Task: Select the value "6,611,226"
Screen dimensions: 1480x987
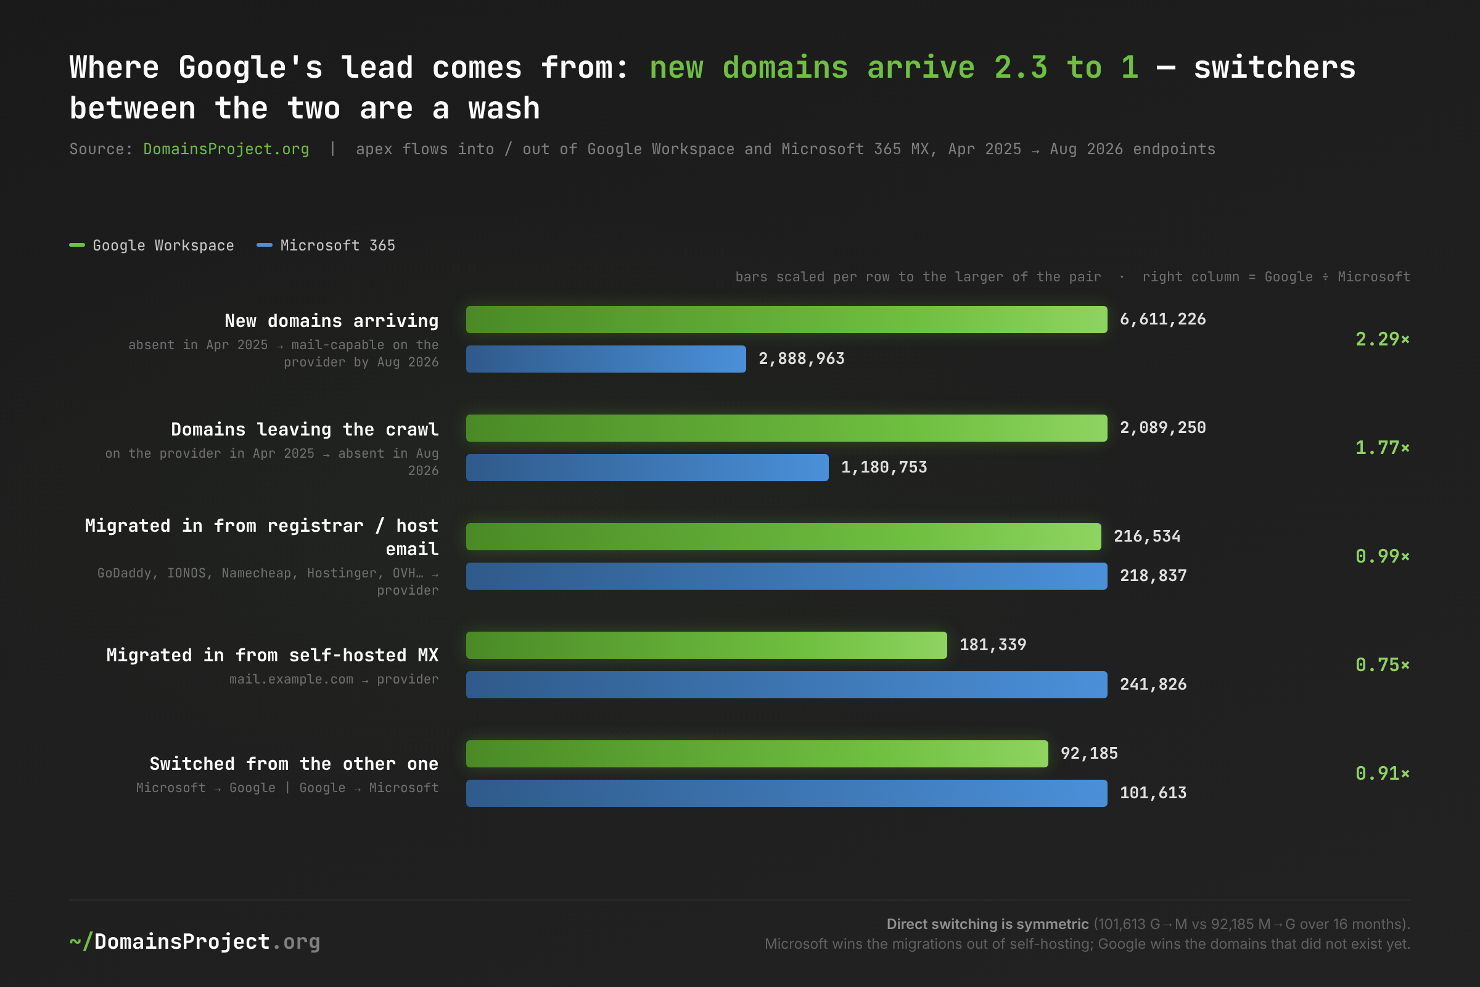Action: tap(1163, 319)
